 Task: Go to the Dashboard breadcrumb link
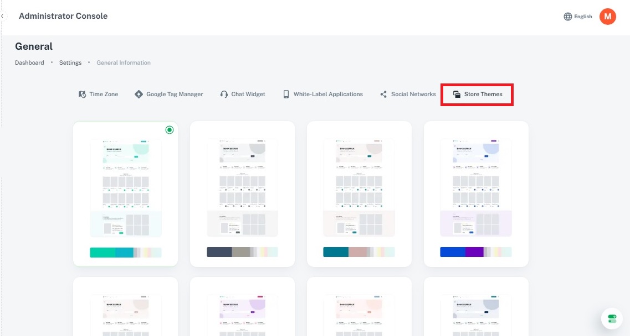[29, 63]
